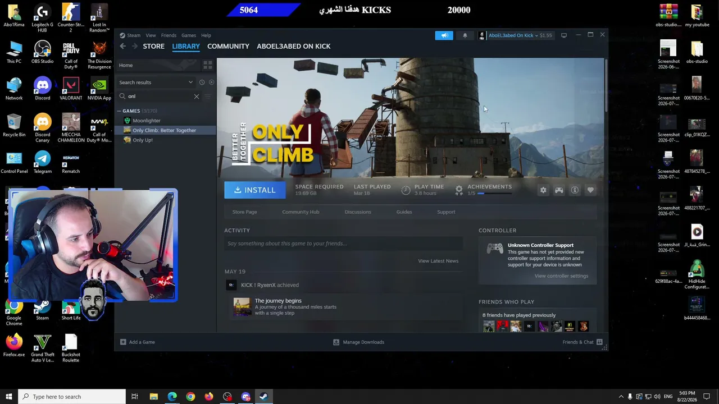This screenshot has width=719, height=404.
Task: Open Task View on the taskbar
Action: coord(135,397)
